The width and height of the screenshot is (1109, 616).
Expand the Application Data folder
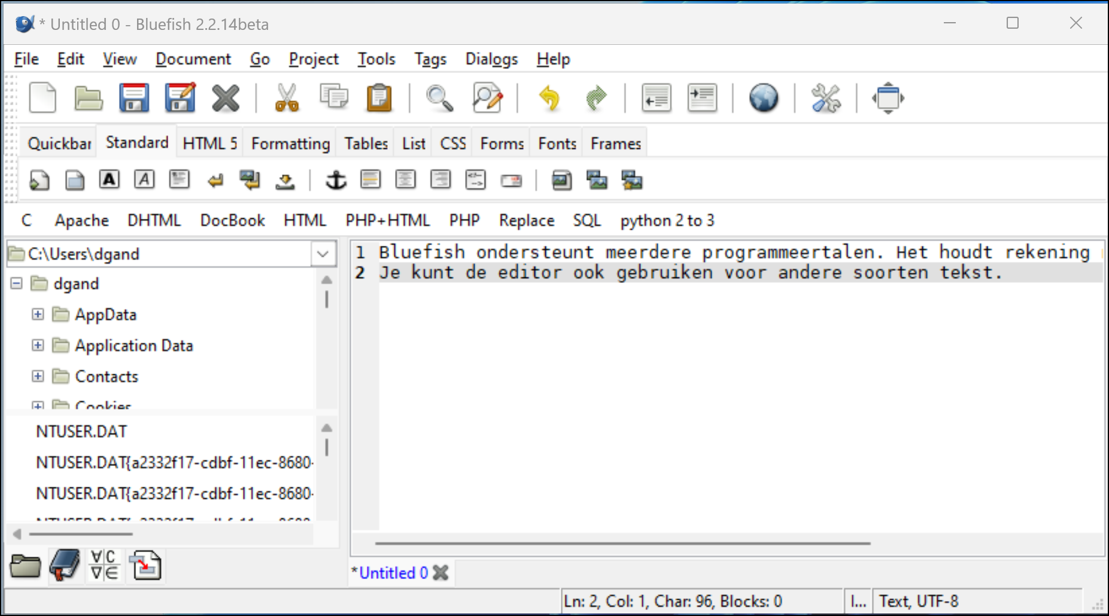click(38, 345)
